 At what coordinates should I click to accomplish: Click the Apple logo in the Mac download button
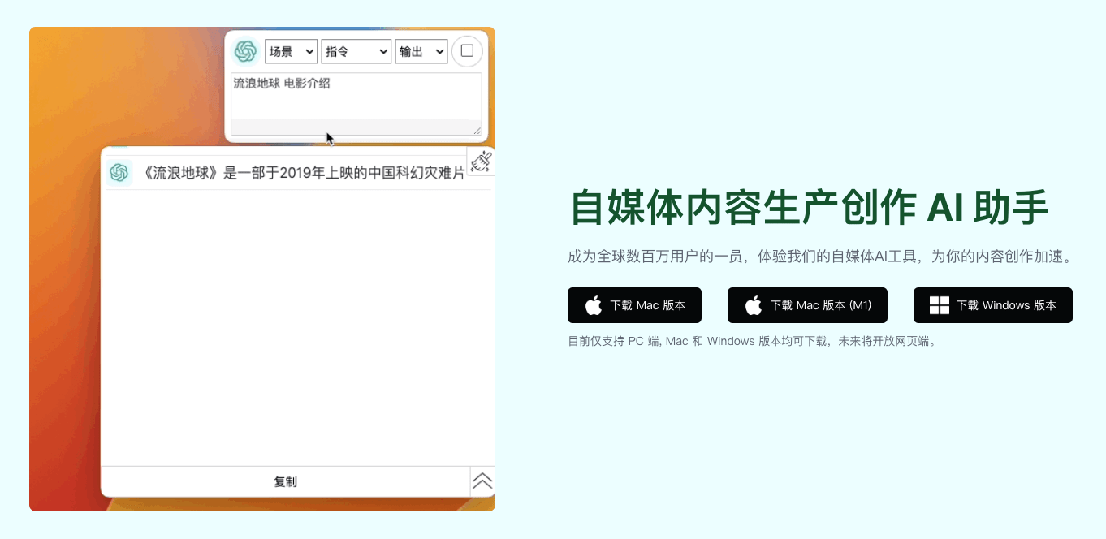coord(594,305)
